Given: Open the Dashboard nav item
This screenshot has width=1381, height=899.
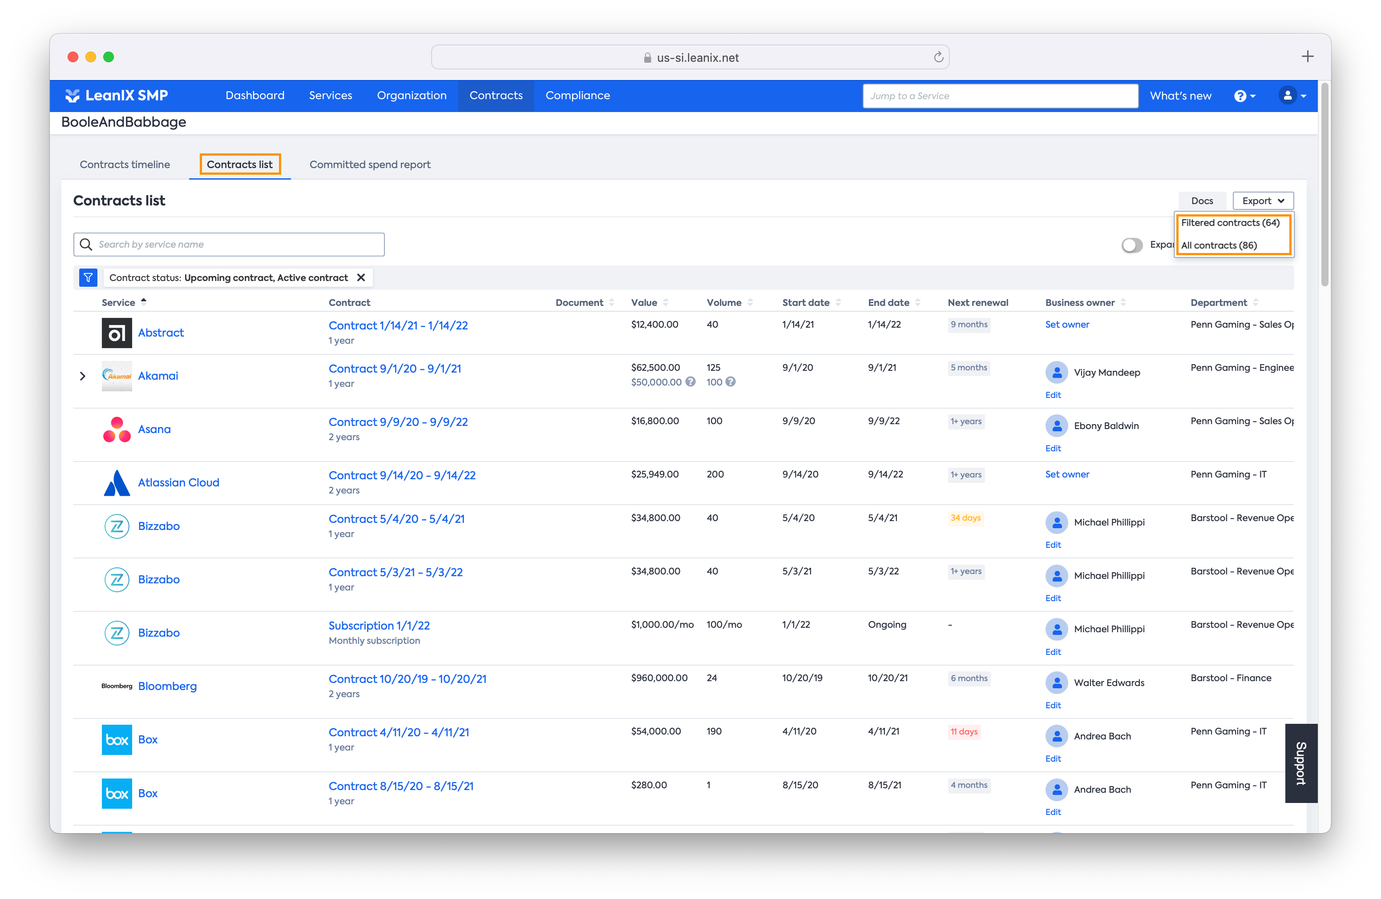Looking at the screenshot, I should pyautogui.click(x=255, y=96).
